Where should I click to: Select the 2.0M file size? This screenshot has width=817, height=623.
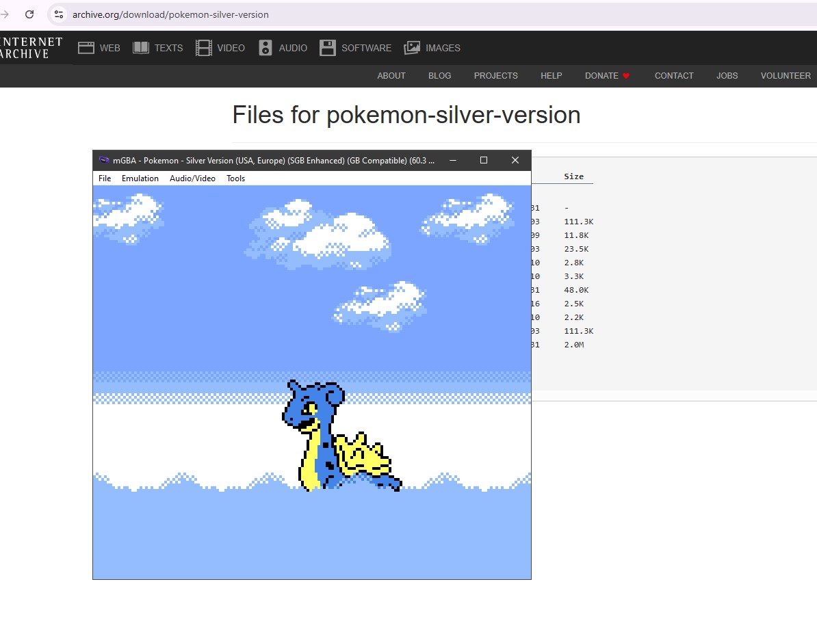pos(573,345)
